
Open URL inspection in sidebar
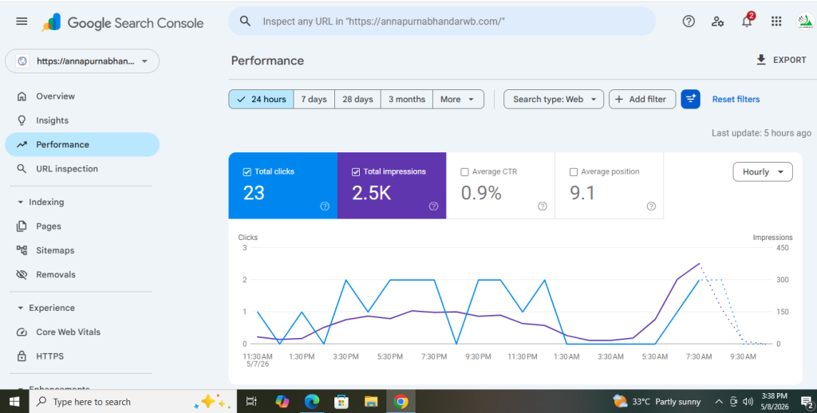coord(82,169)
